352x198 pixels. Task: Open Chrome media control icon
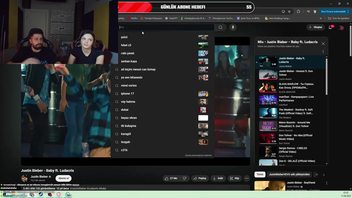308,12
